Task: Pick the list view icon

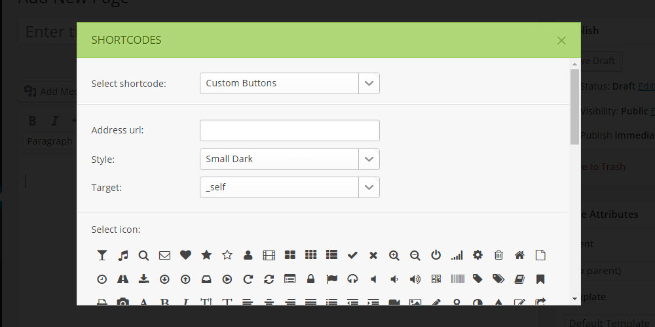Action: pyautogui.click(x=331, y=255)
